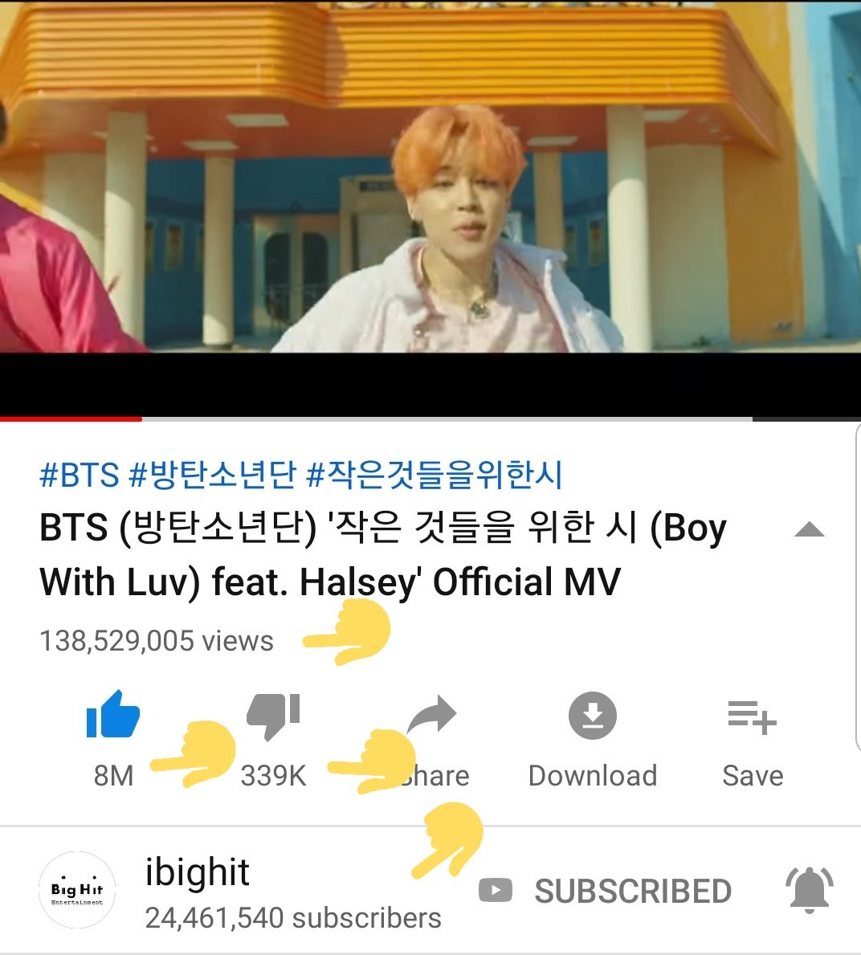This screenshot has height=955, width=861.
Task: Tap the 8M likes count
Action: (113, 775)
